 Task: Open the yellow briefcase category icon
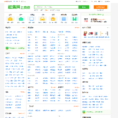[x=10, y=19]
